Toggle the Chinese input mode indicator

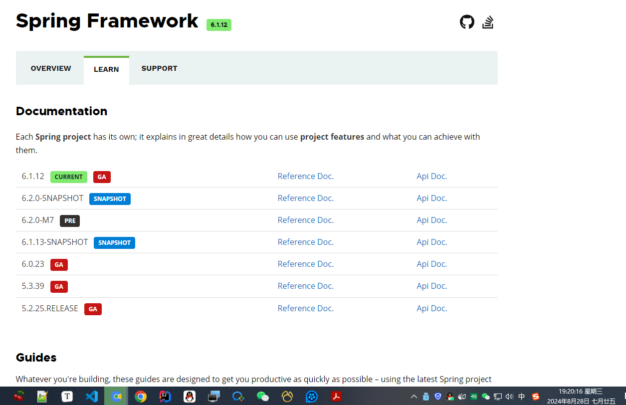tap(522, 397)
